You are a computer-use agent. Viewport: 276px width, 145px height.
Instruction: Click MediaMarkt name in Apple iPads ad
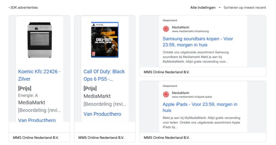pos(180,93)
